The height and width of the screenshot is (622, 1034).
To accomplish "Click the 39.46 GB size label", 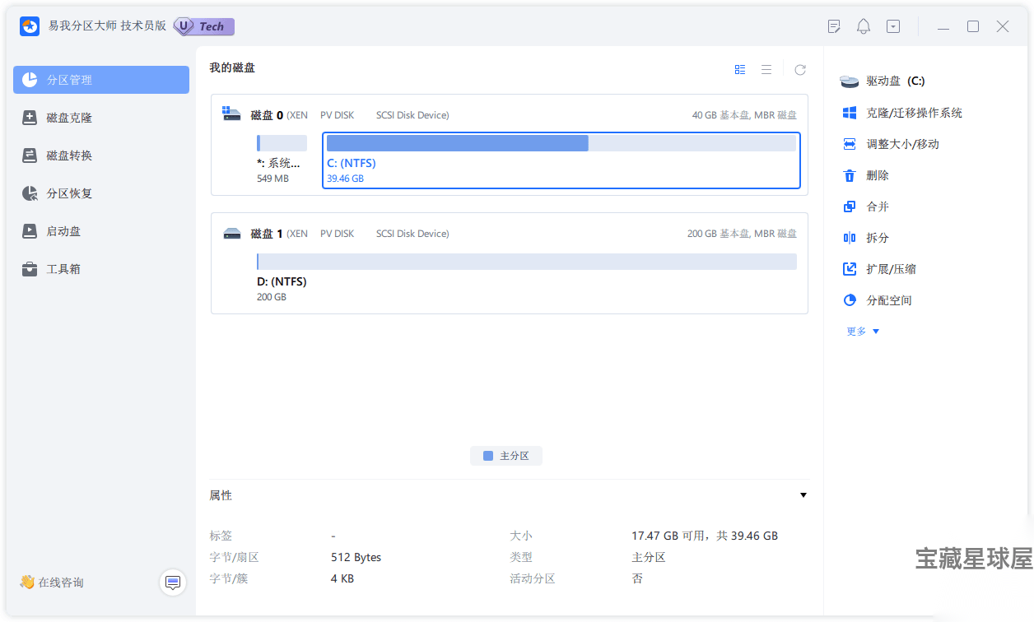I will (345, 178).
